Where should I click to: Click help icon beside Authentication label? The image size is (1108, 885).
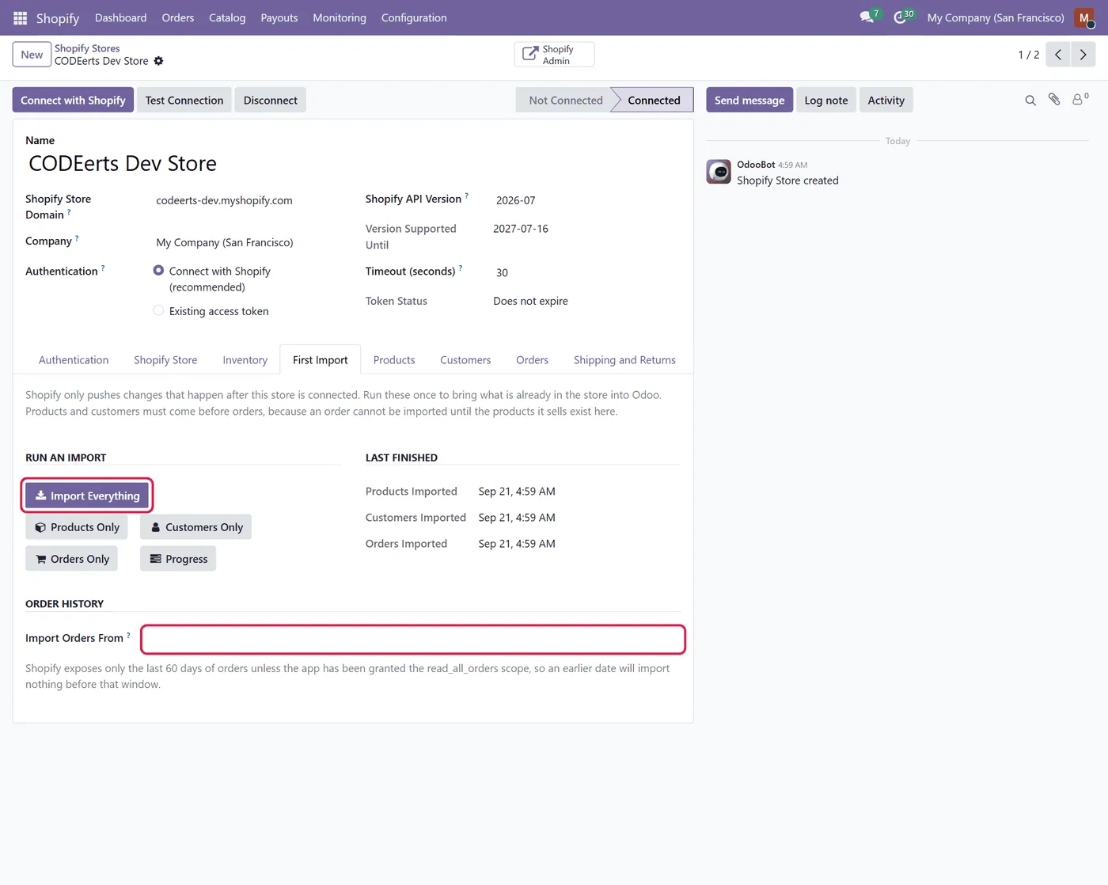tap(103, 268)
